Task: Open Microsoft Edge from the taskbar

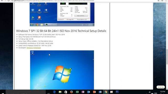Action: (x=54, y=92)
